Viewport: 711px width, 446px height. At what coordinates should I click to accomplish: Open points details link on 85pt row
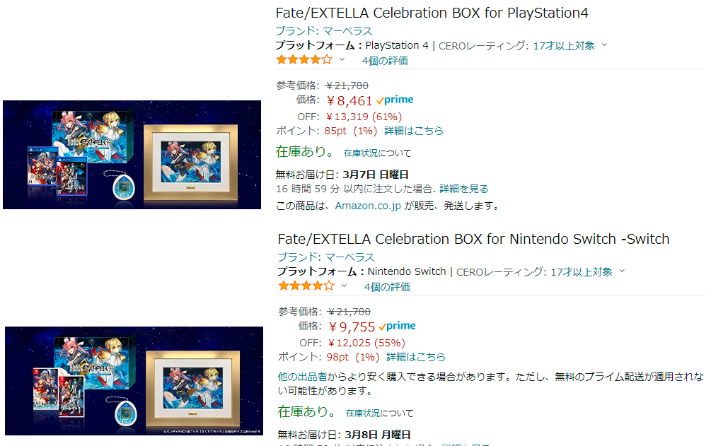414,131
